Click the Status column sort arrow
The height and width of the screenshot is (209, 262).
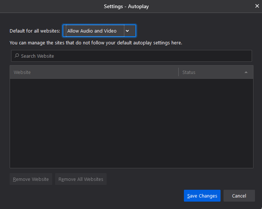[246, 72]
